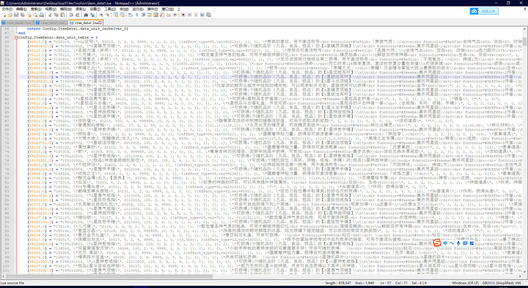This screenshot has height=288, width=528.
Task: Open the 视图(V) menu
Action: coord(51,9)
